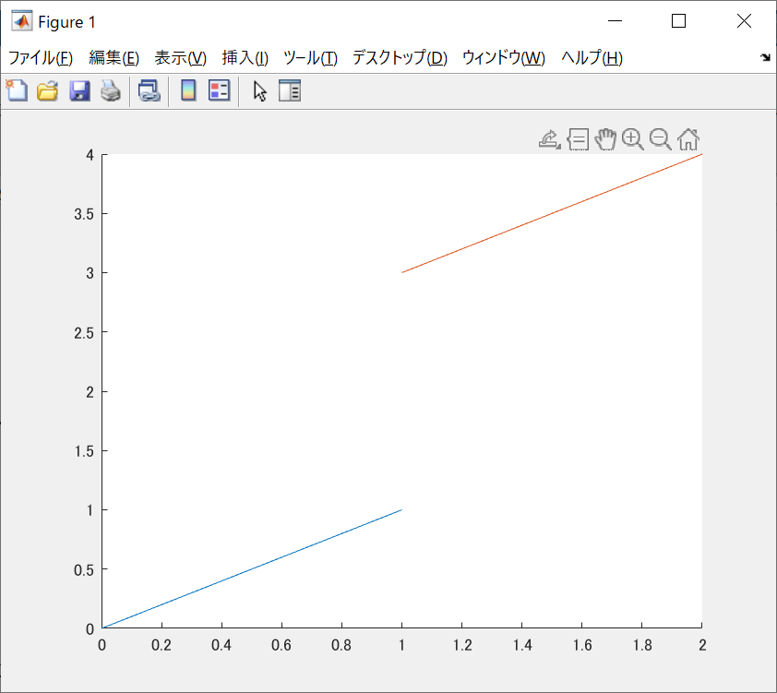Viewport: 777px width, 693px height.
Task: Open the ヘルプ(H) menu
Action: 592,58
